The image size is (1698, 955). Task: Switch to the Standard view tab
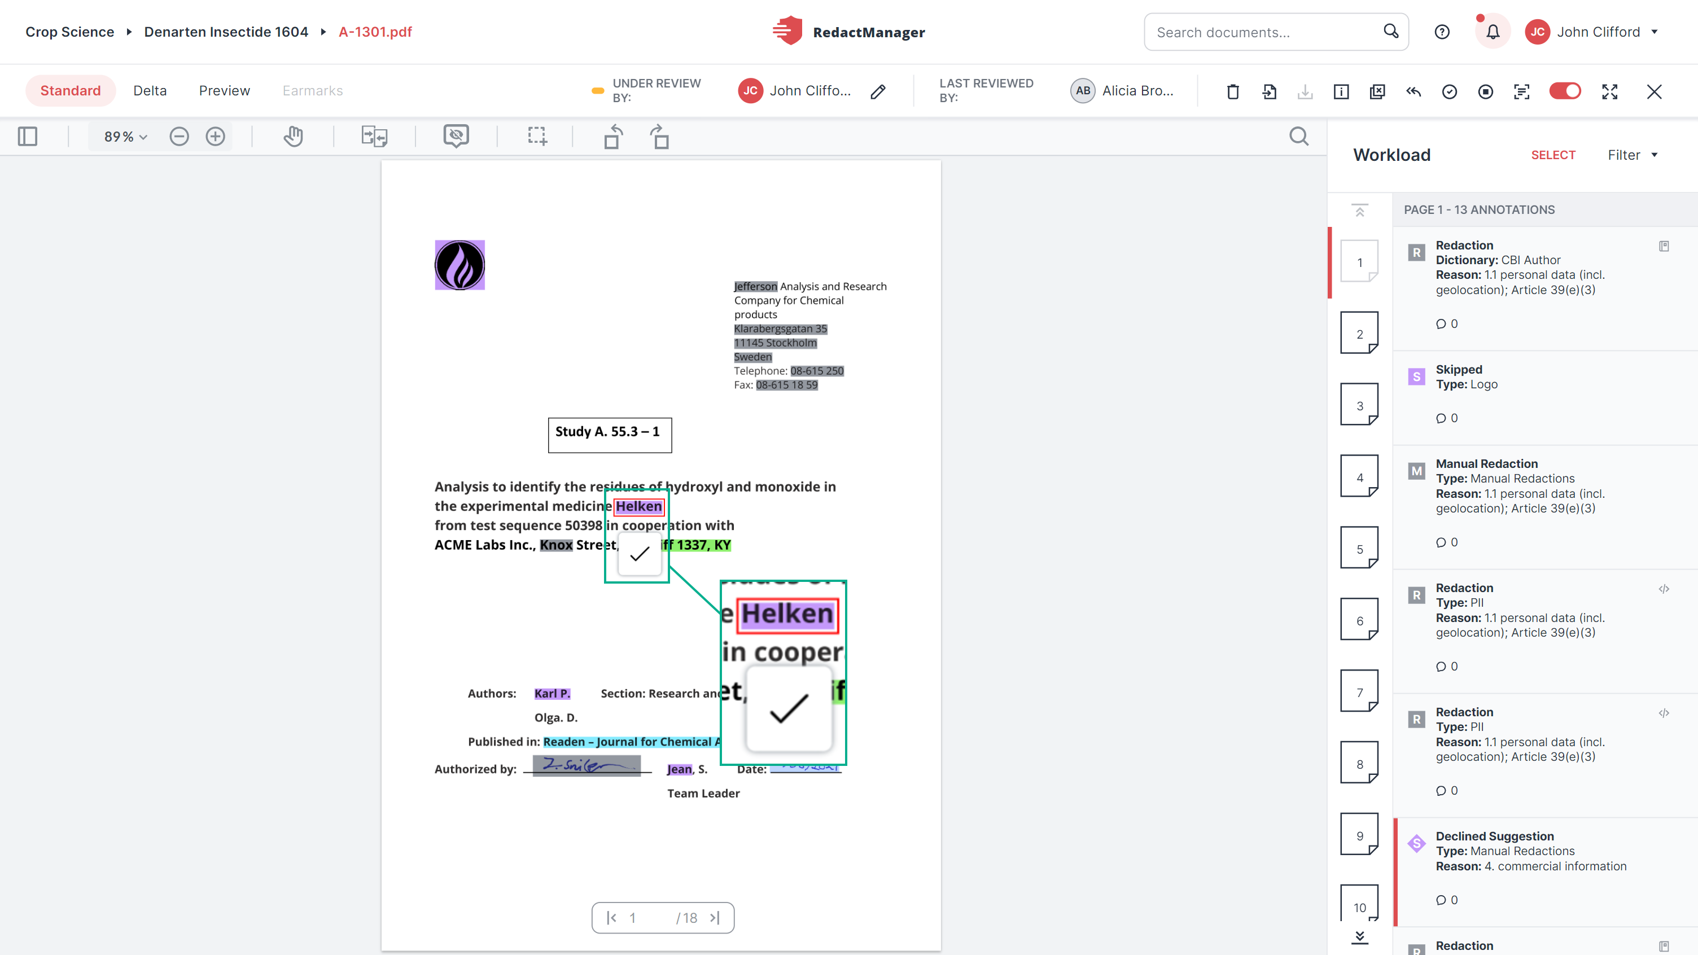coord(71,91)
